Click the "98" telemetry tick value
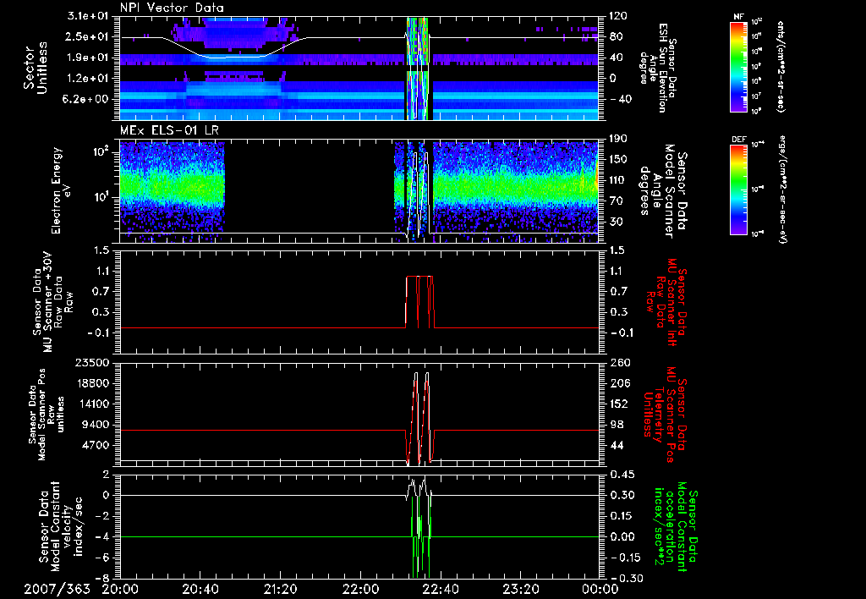This screenshot has width=866, height=599. (618, 425)
